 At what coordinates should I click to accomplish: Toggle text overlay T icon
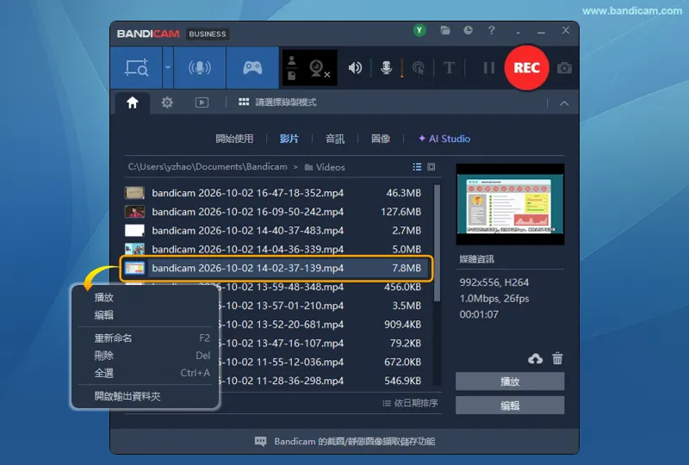[449, 68]
